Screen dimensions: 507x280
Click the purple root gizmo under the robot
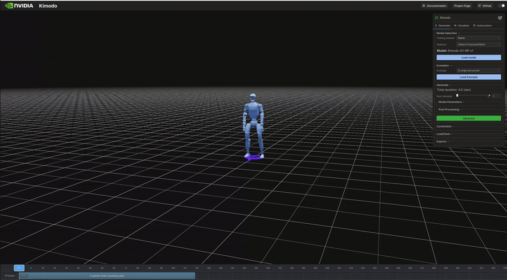coord(253,158)
